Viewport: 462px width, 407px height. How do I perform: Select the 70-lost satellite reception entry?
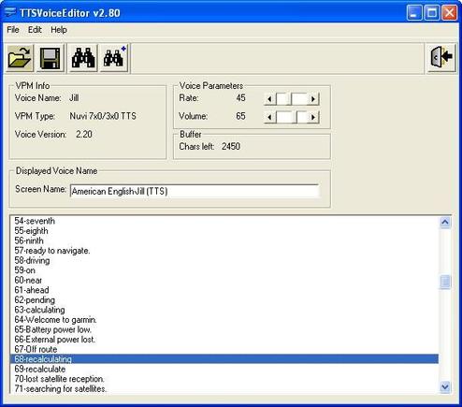click(x=224, y=379)
